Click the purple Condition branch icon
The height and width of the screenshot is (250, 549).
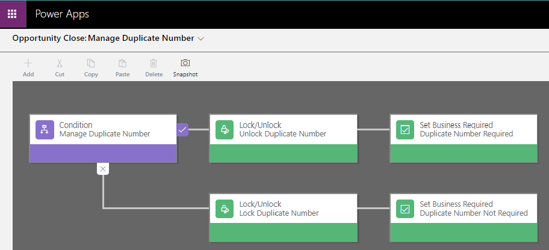point(45,130)
